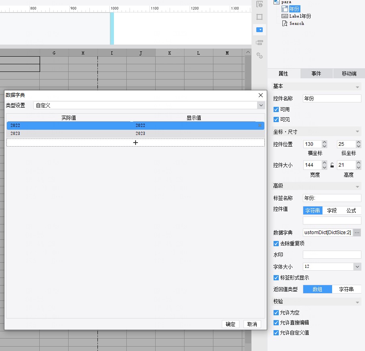365x351 pixels.
Task: Select the Search tree item
Action: pyautogui.click(x=296, y=23)
